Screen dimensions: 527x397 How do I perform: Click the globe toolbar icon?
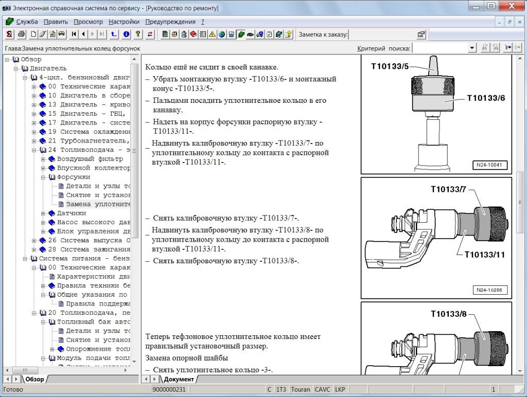pyautogui.click(x=222, y=34)
